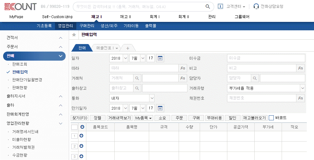The image size is (314, 160).
Task: Click the 미수금 input field
Action: coord(266,58)
